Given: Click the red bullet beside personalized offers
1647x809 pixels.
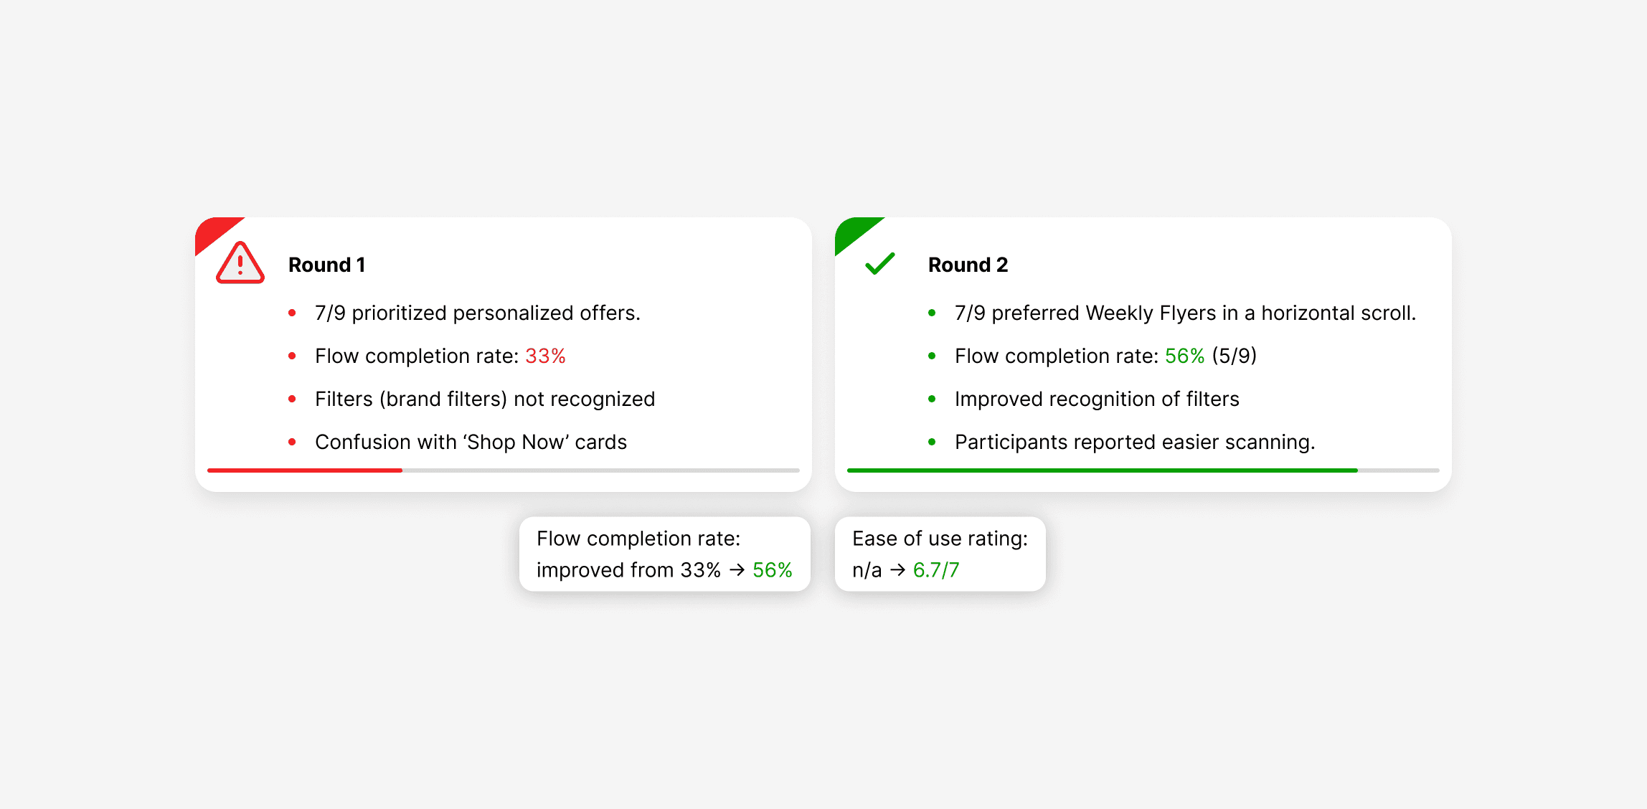Looking at the screenshot, I should pos(292,313).
